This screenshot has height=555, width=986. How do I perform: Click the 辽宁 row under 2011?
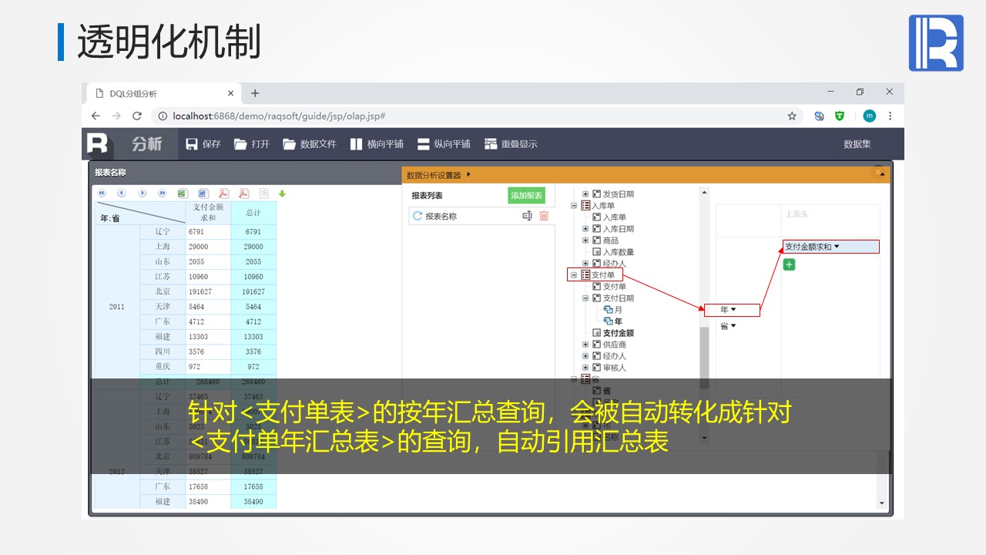point(163,231)
